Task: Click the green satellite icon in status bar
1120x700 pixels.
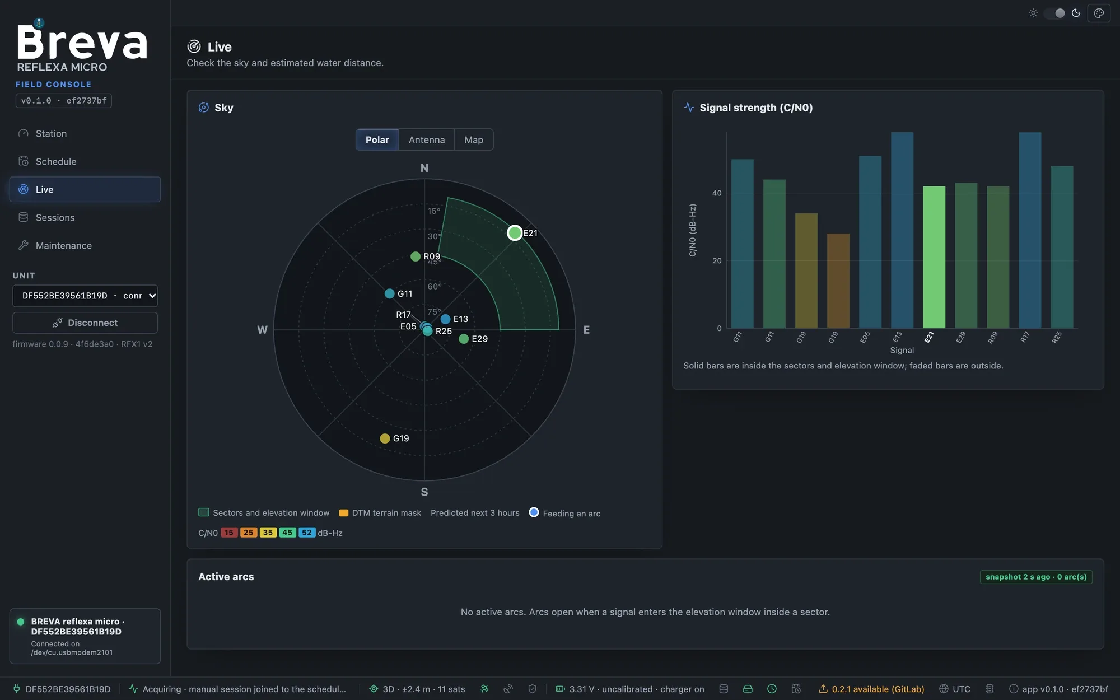Action: coord(484,689)
